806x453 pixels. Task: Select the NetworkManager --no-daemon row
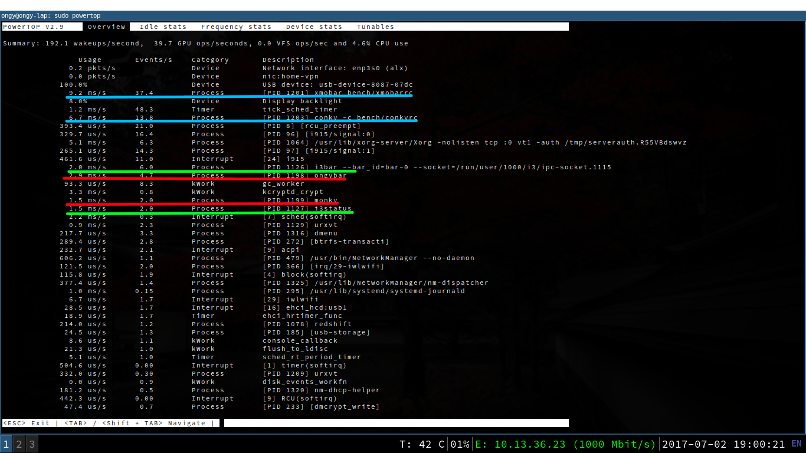click(x=267, y=258)
